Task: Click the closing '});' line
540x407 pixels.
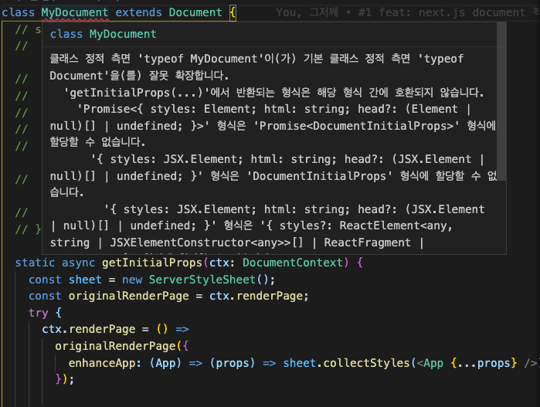Action: tap(64, 379)
